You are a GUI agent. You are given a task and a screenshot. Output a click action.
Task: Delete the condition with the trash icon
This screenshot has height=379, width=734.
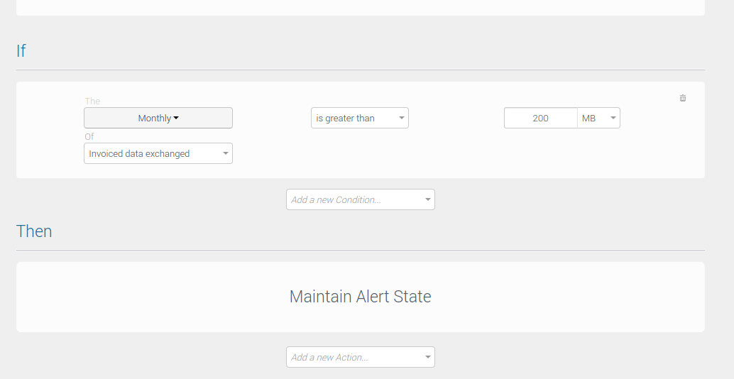(x=683, y=98)
